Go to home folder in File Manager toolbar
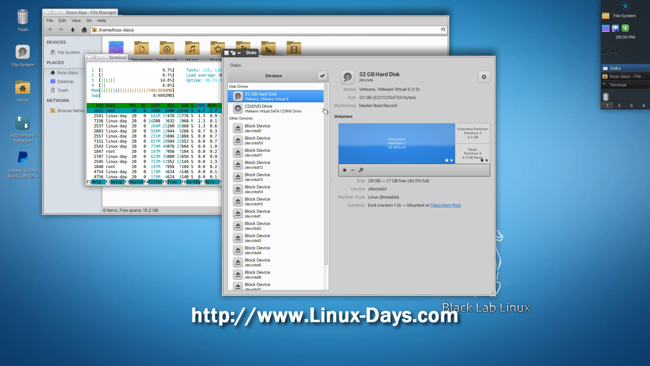Viewport: 650px width, 366px height. click(84, 30)
